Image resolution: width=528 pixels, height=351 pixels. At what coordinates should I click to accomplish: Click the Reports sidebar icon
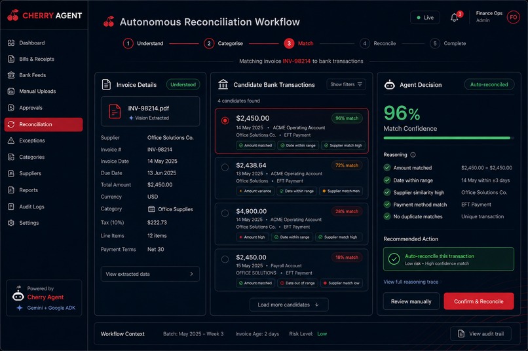pyautogui.click(x=11, y=190)
